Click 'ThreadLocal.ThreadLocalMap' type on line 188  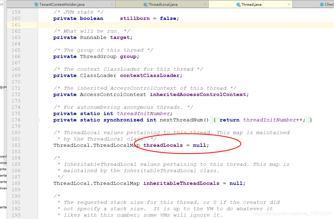tap(97, 183)
